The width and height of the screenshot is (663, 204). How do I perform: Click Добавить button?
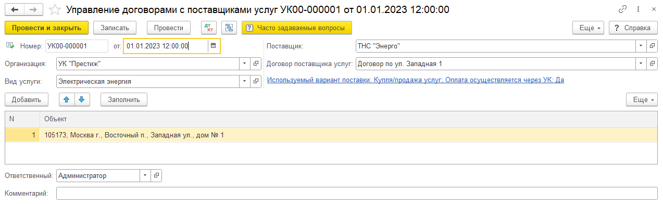click(x=26, y=99)
